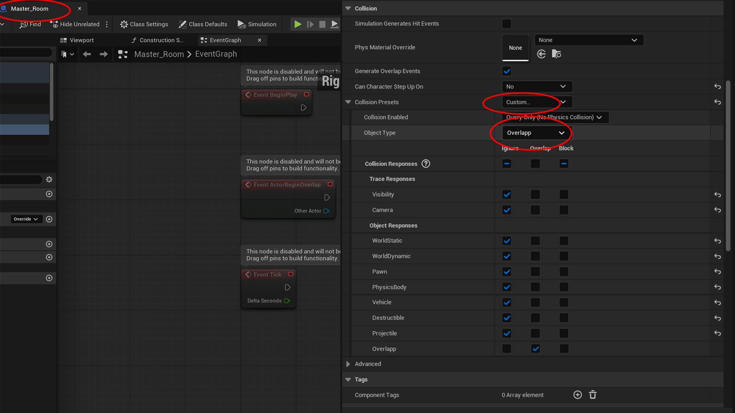Click the browse to asset folder icon

[556, 54]
